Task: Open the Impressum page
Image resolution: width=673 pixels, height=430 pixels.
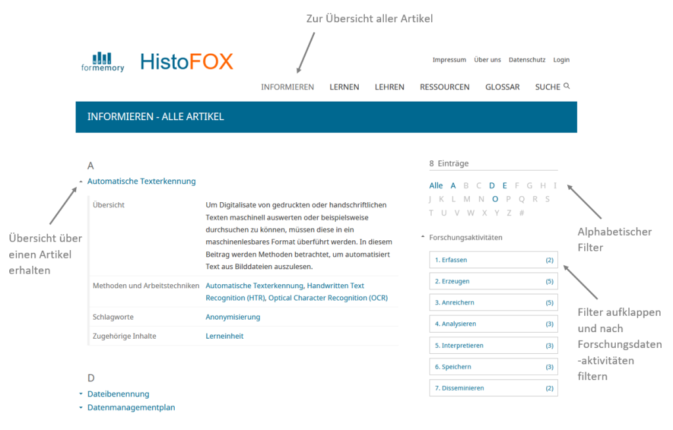Action: point(449,60)
